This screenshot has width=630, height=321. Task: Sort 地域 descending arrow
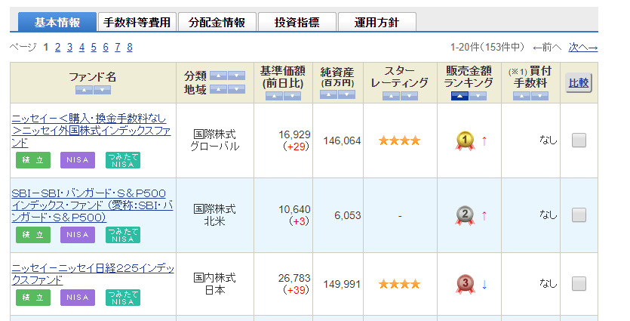click(x=237, y=89)
